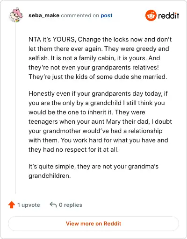Select the "0 replies" count label

[71, 205]
